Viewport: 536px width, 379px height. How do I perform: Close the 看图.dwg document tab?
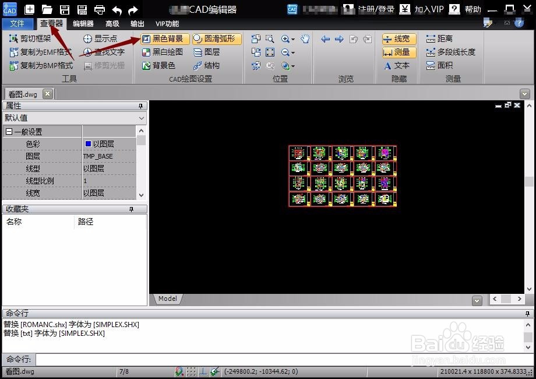coord(48,94)
